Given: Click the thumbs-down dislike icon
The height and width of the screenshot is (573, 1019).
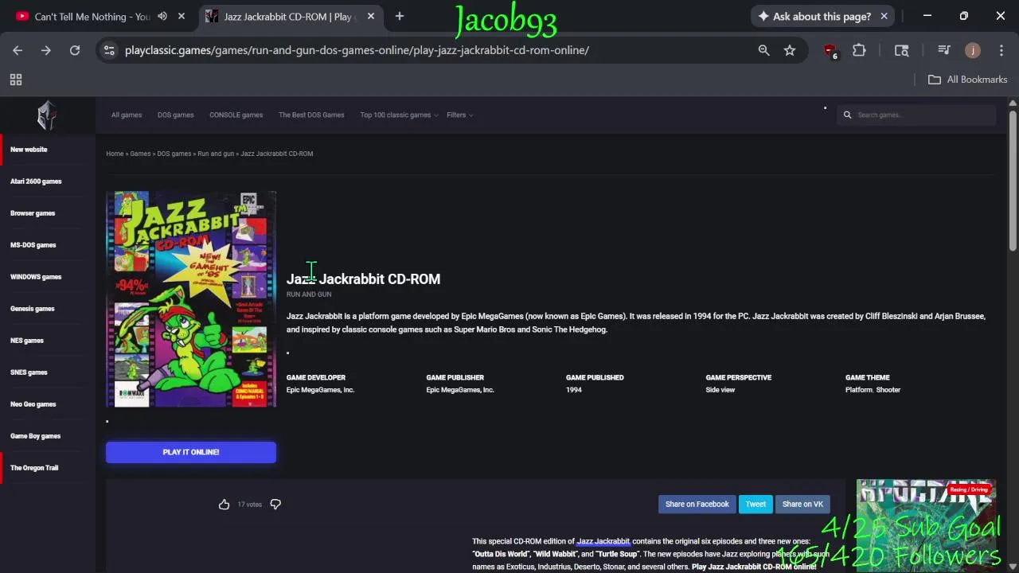Looking at the screenshot, I should pyautogui.click(x=275, y=505).
